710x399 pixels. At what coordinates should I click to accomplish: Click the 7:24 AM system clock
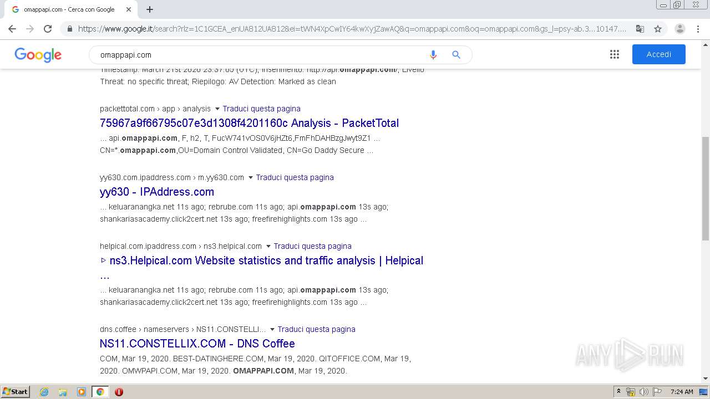682,392
